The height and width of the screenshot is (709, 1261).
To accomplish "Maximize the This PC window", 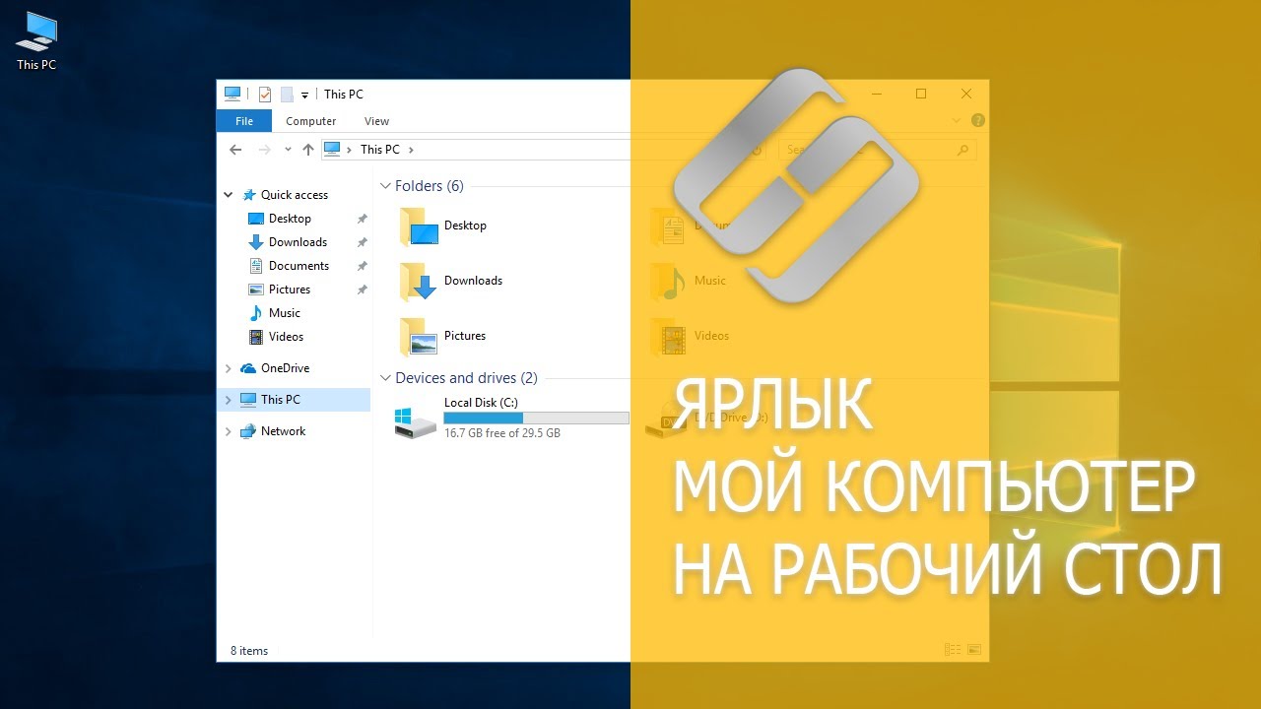I will [921, 94].
